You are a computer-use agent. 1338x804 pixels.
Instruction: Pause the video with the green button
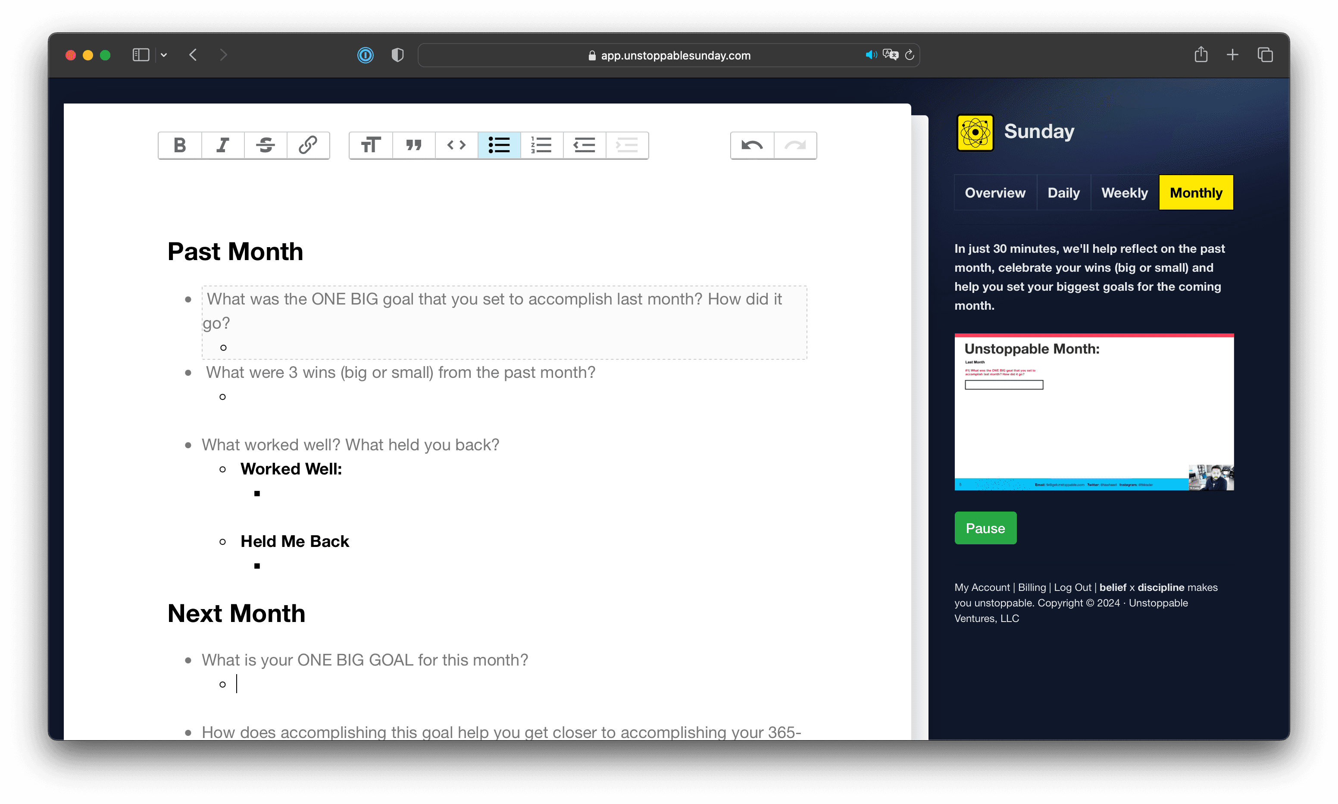985,528
